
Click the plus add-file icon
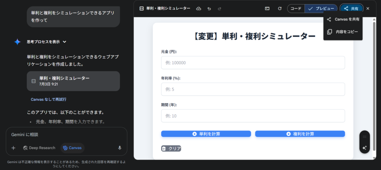pos(13,148)
